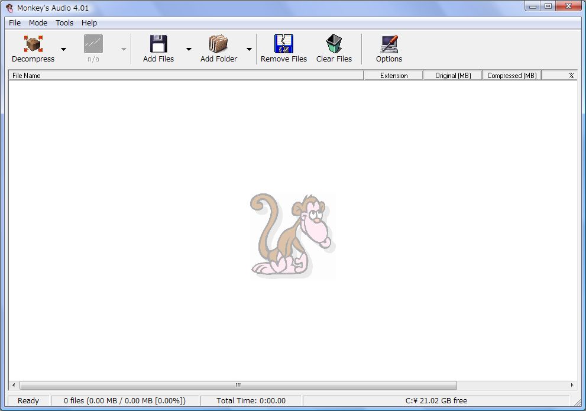Viewport: 586px width, 411px height.
Task: Sort by Extension column header
Action: [x=394, y=76]
